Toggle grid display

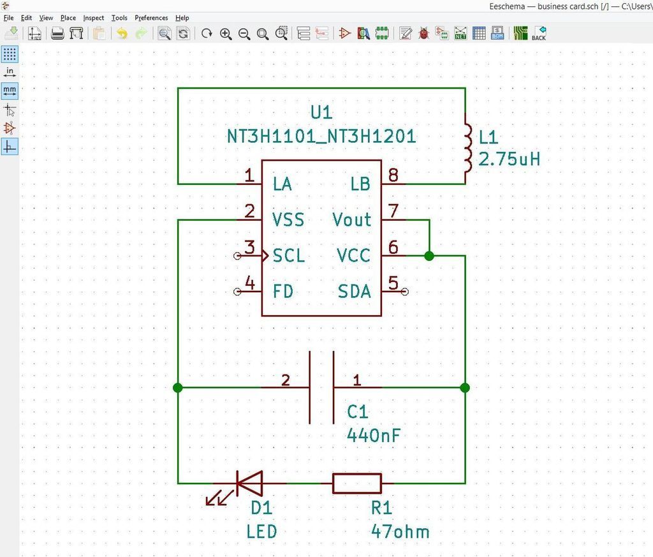click(10, 54)
